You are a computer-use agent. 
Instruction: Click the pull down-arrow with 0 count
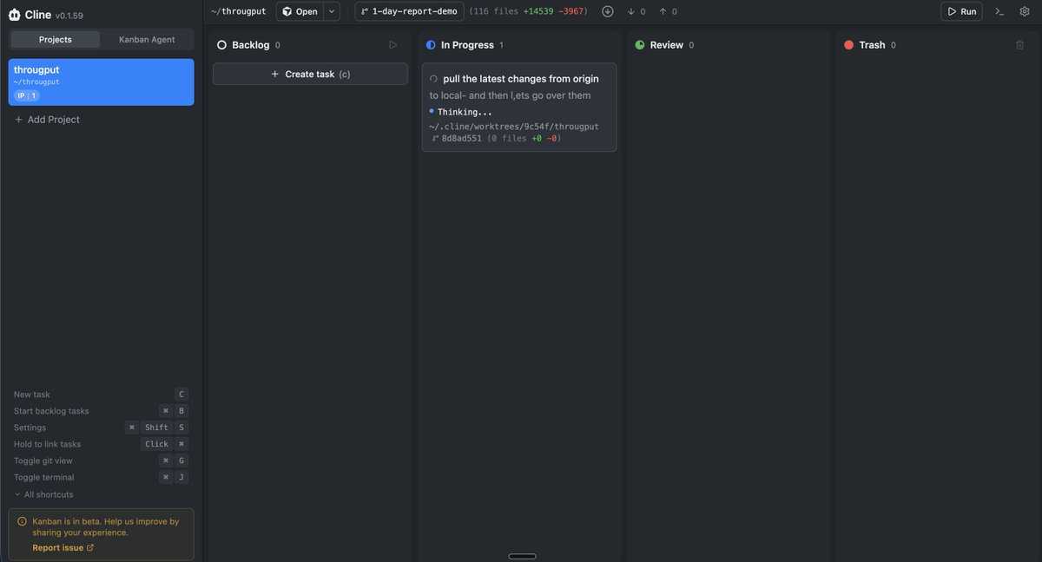636,11
